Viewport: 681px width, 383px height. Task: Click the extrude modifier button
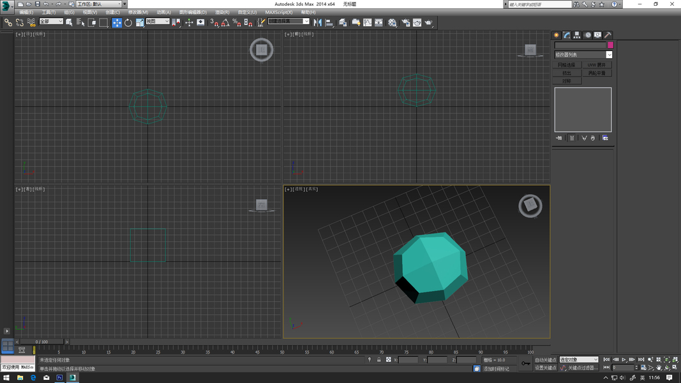pos(566,73)
